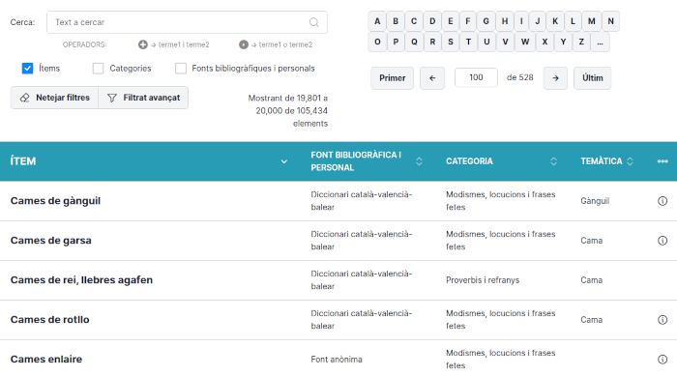
Task: Filter by letter O
Action: [x=377, y=42]
